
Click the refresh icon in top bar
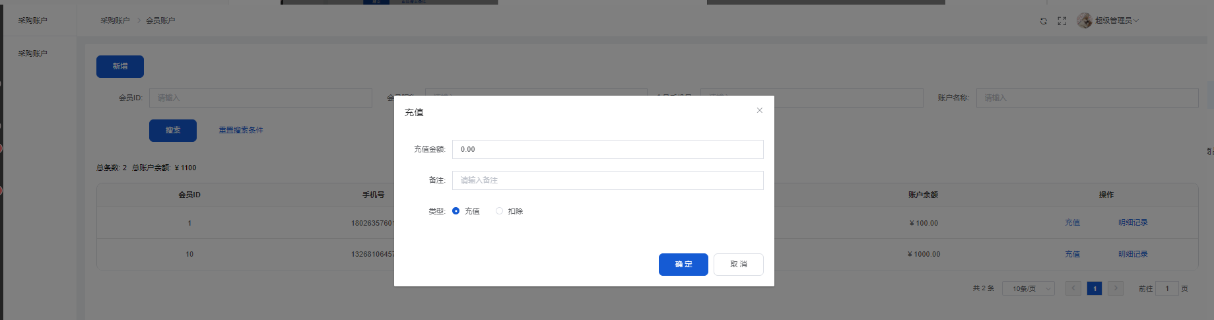[1043, 21]
